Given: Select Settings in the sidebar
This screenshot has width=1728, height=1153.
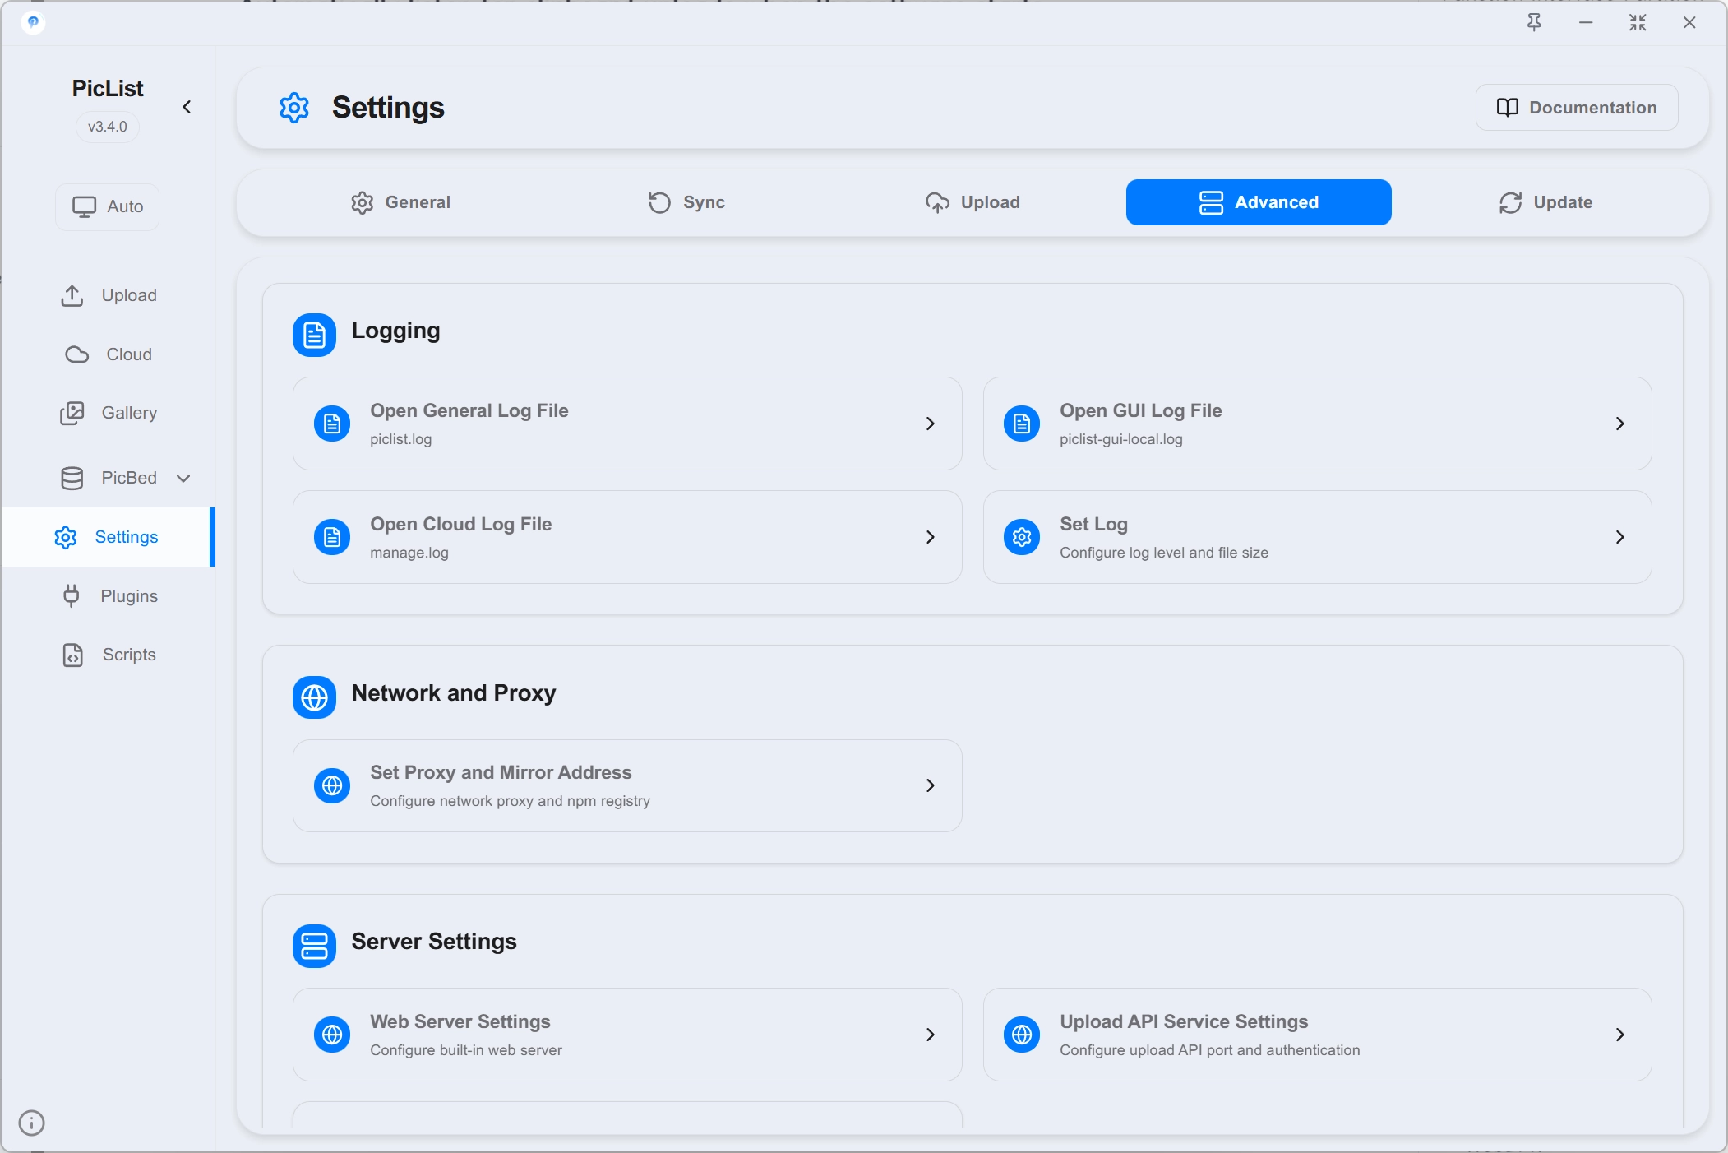Looking at the screenshot, I should click(108, 537).
